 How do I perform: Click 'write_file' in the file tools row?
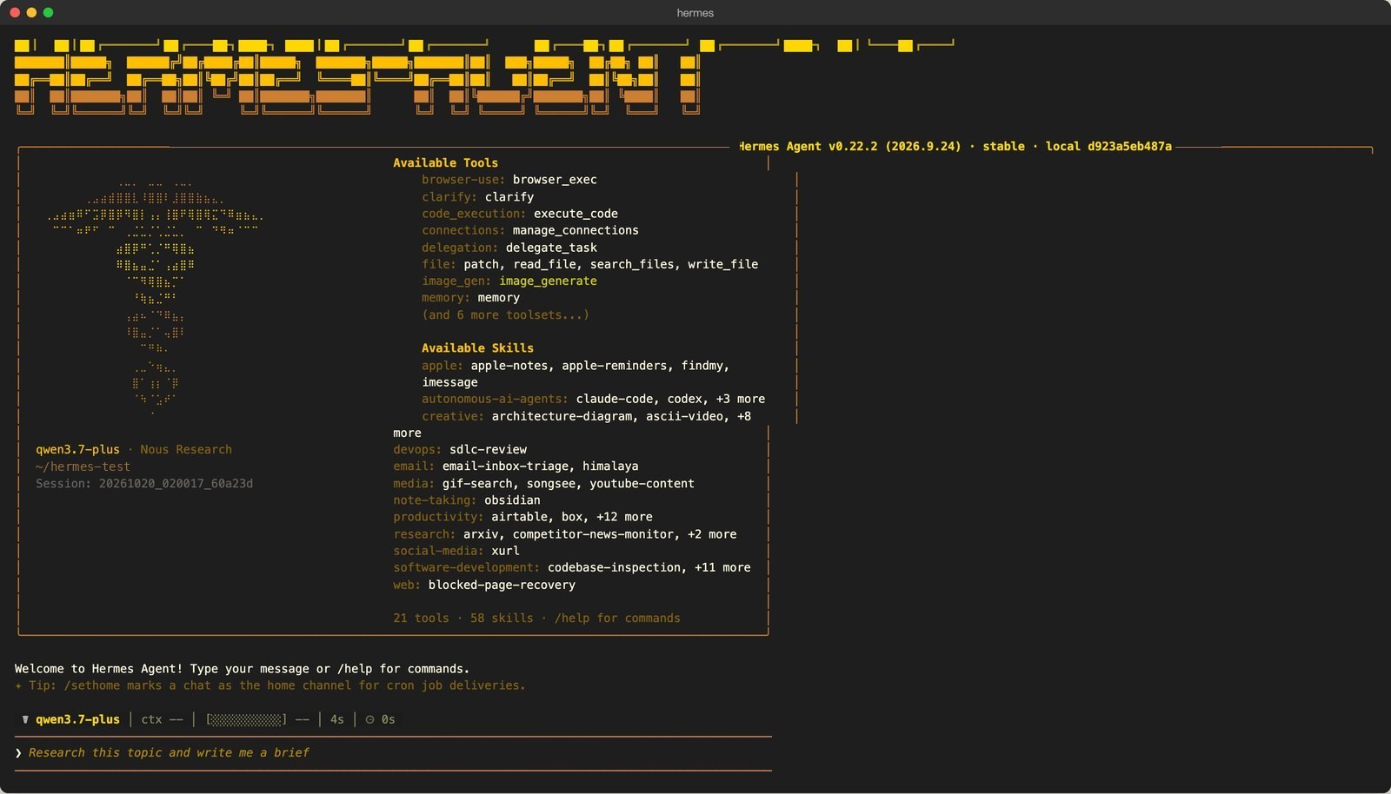click(722, 264)
